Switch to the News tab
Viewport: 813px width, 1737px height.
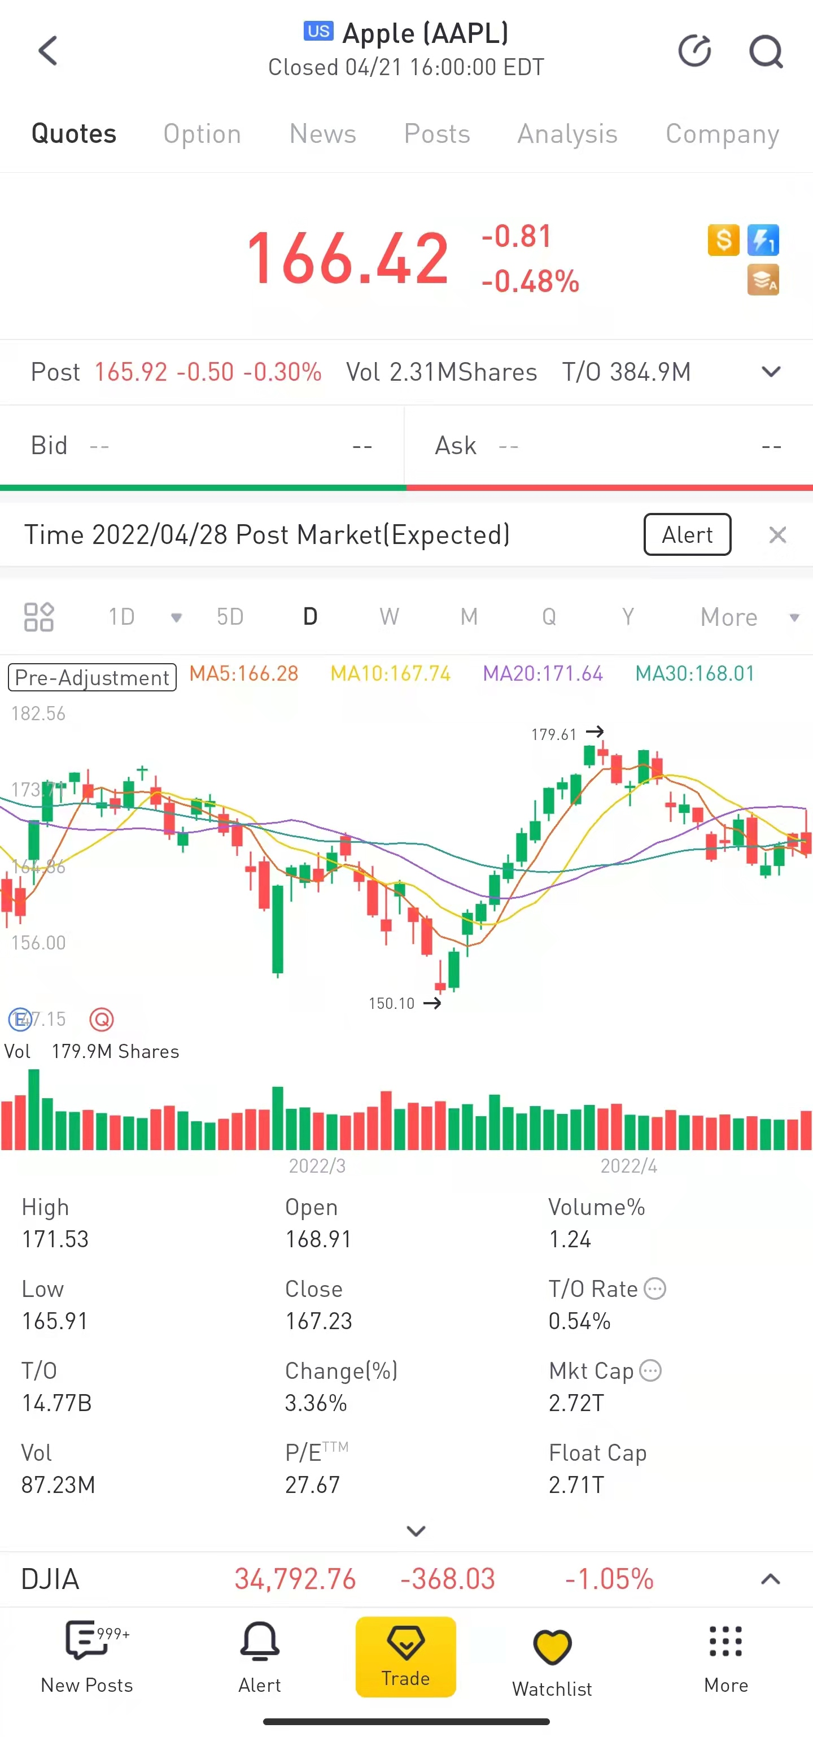(323, 133)
